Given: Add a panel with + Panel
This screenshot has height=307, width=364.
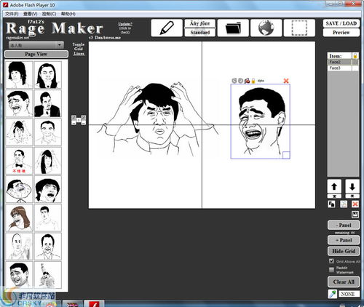Looking at the screenshot, I should (x=344, y=240).
